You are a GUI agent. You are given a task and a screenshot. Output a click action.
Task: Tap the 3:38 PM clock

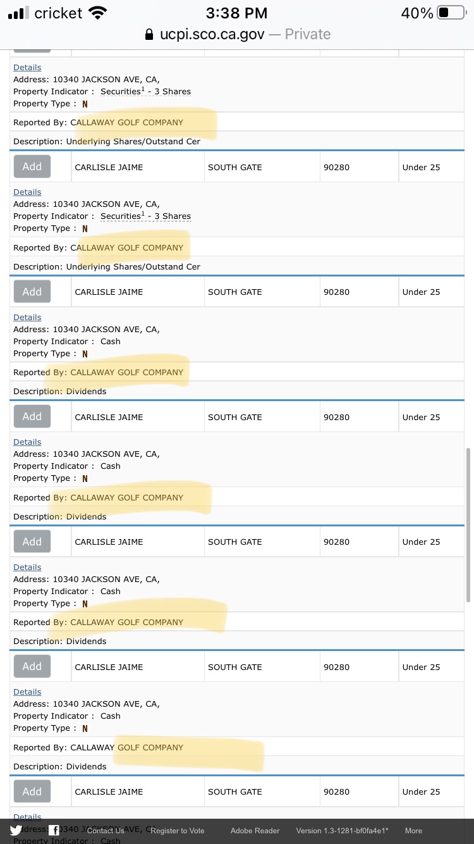[237, 13]
